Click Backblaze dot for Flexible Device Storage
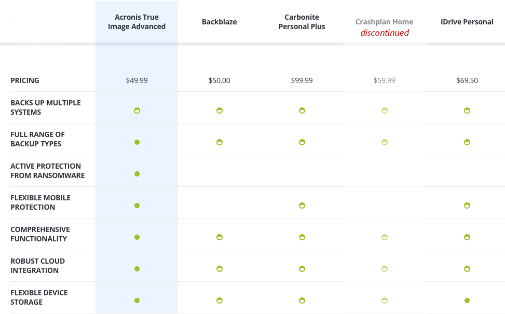The width and height of the screenshot is (505, 314). (x=220, y=301)
